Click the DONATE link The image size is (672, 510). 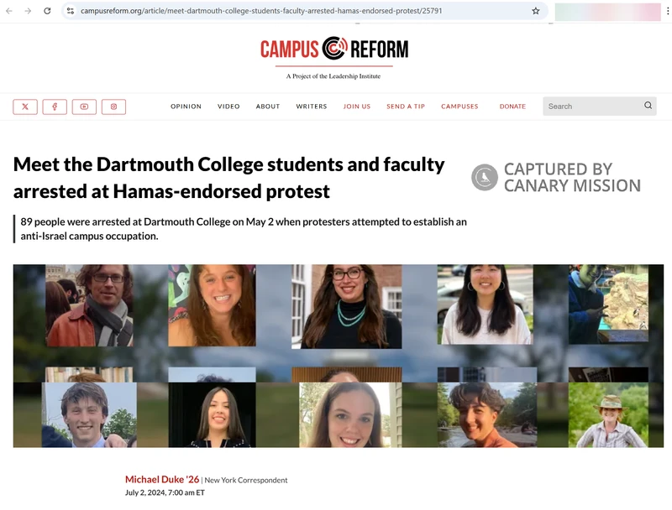[x=512, y=106]
